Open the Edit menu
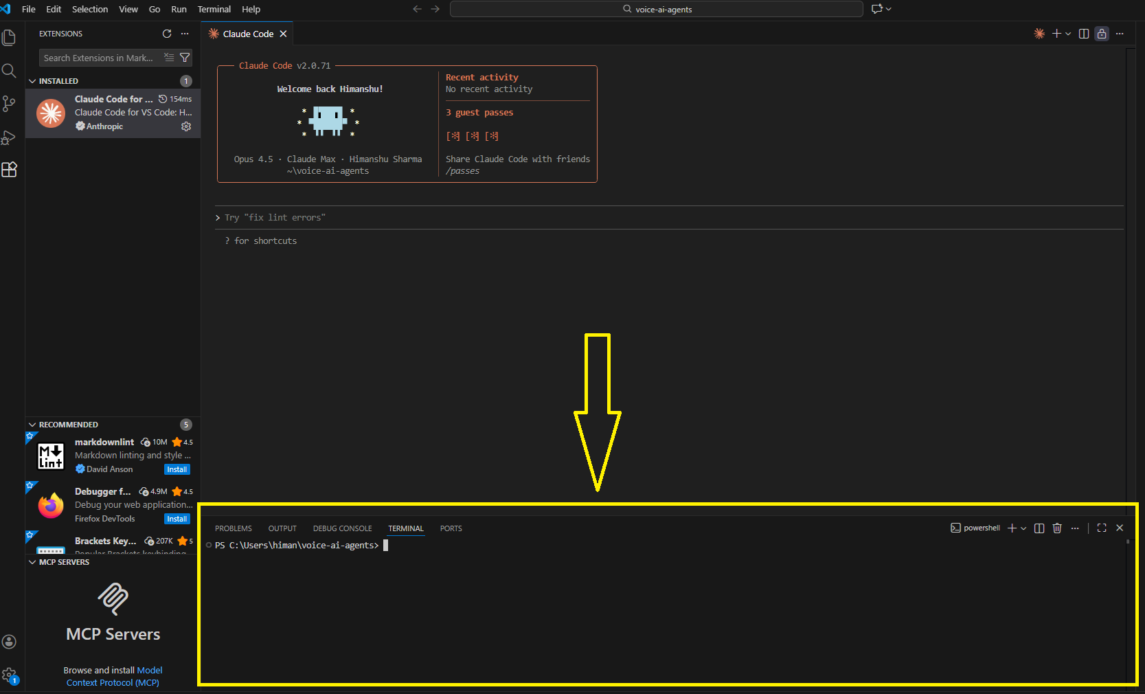This screenshot has width=1145, height=694. point(54,9)
